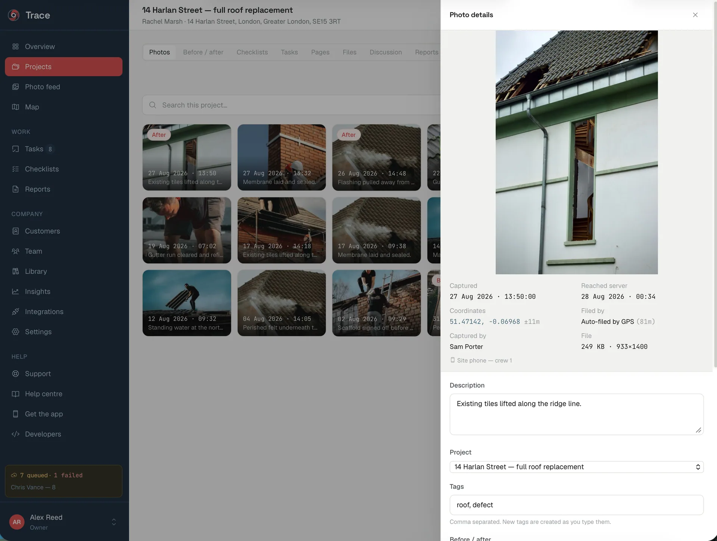Click the Library books icon

[x=15, y=271]
